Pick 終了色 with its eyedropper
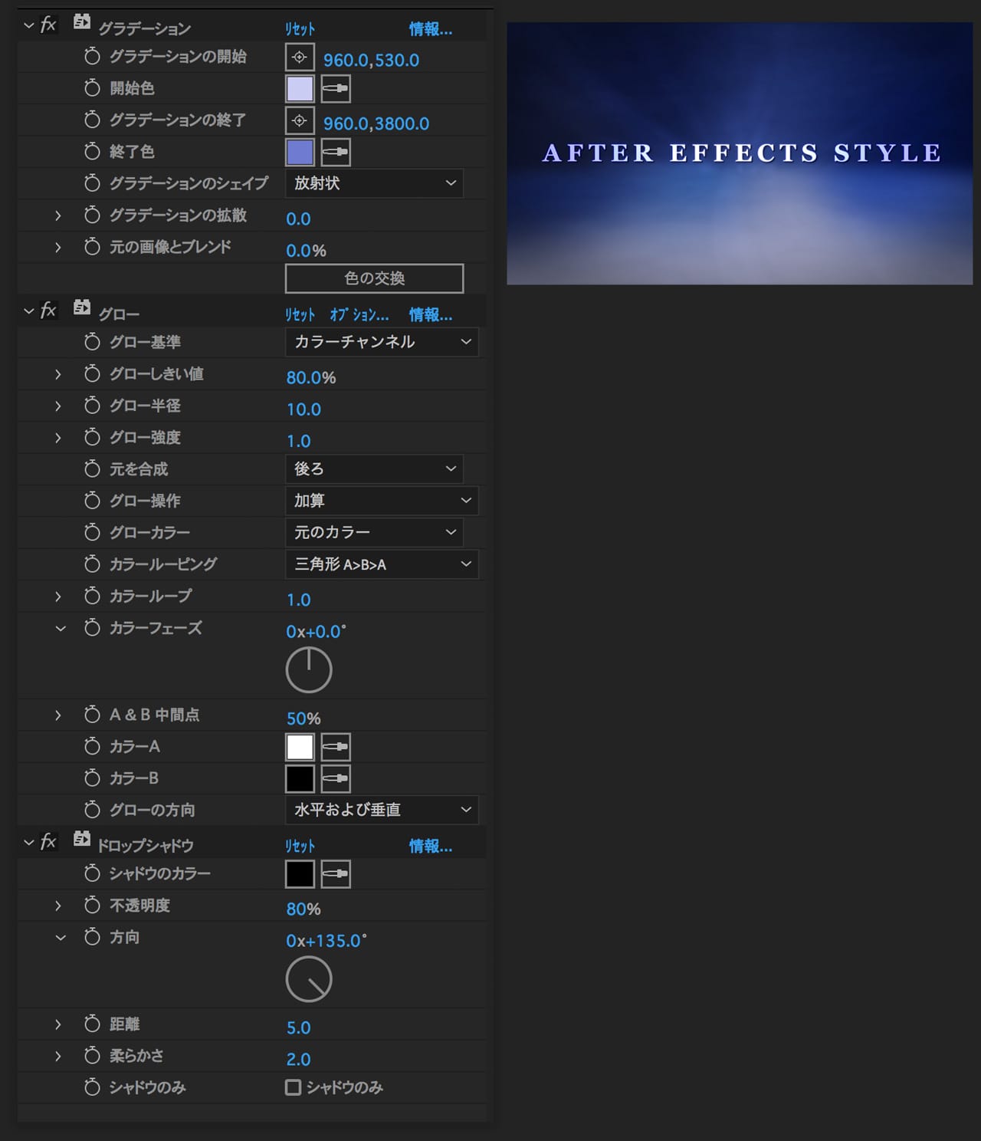Viewport: 981px width, 1141px height. [x=335, y=153]
